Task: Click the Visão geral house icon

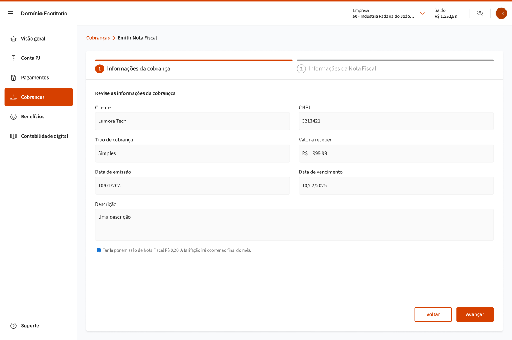Action: pos(14,39)
